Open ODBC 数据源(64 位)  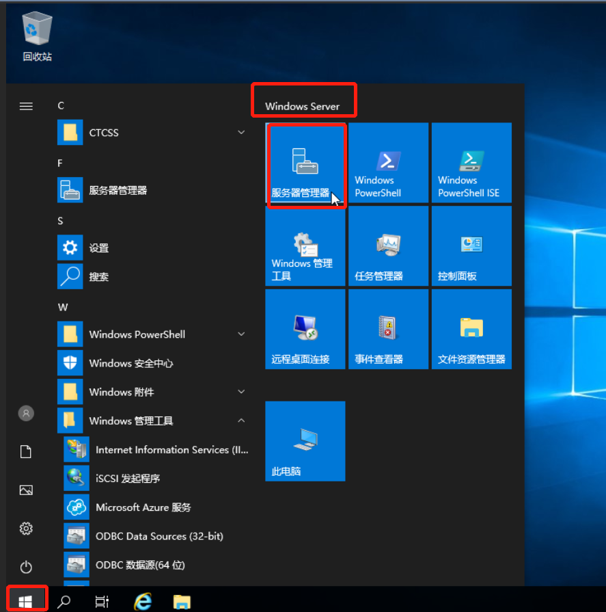click(x=156, y=565)
